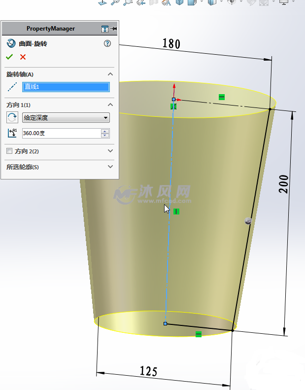Click the dashed axis-of-revolution icon
Viewport: 305px width, 390px height.
tap(12, 87)
